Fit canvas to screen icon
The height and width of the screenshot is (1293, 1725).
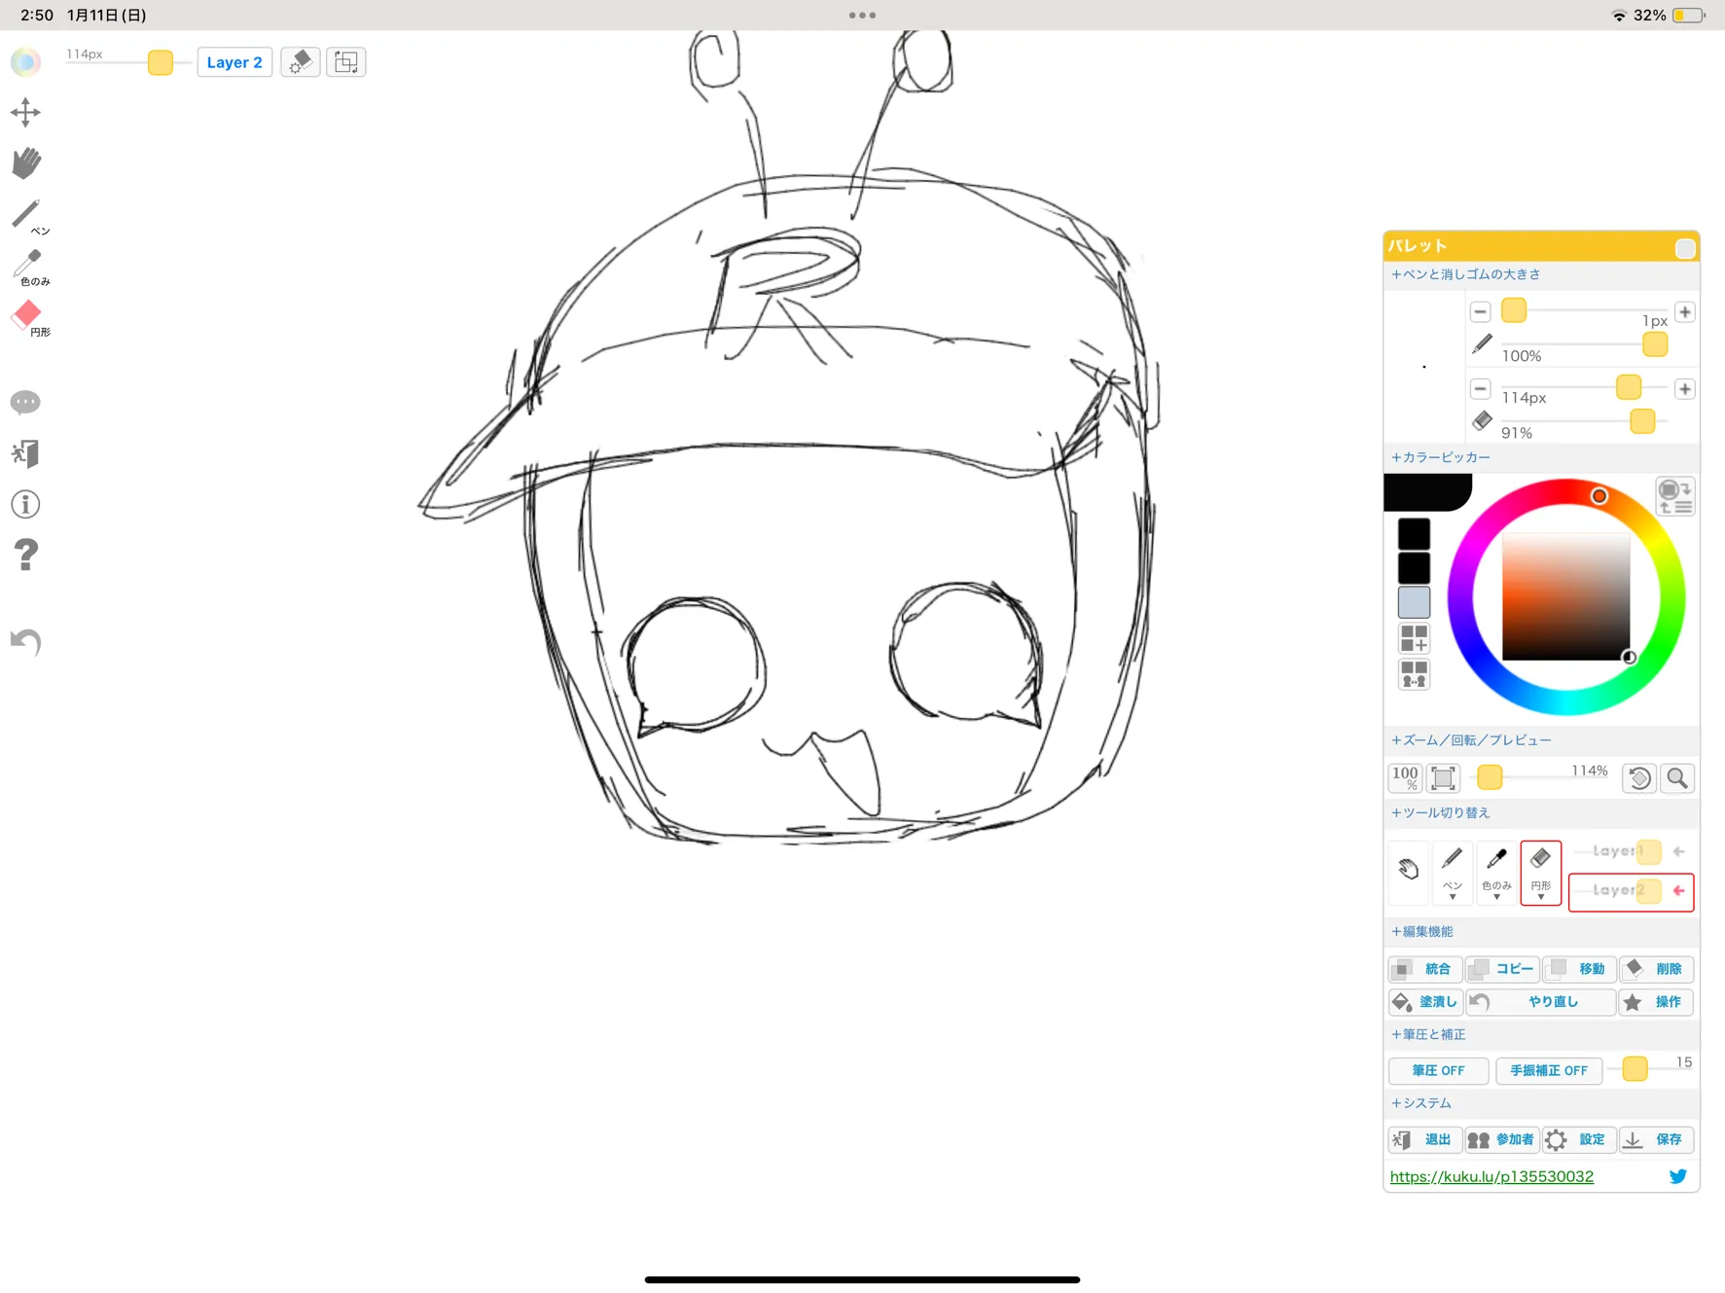1443,778
